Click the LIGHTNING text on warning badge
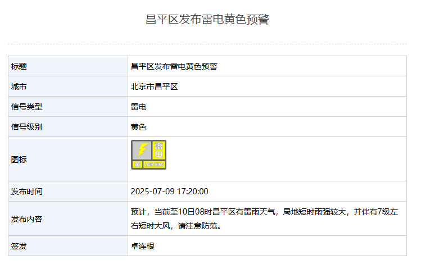 [x=154, y=165]
